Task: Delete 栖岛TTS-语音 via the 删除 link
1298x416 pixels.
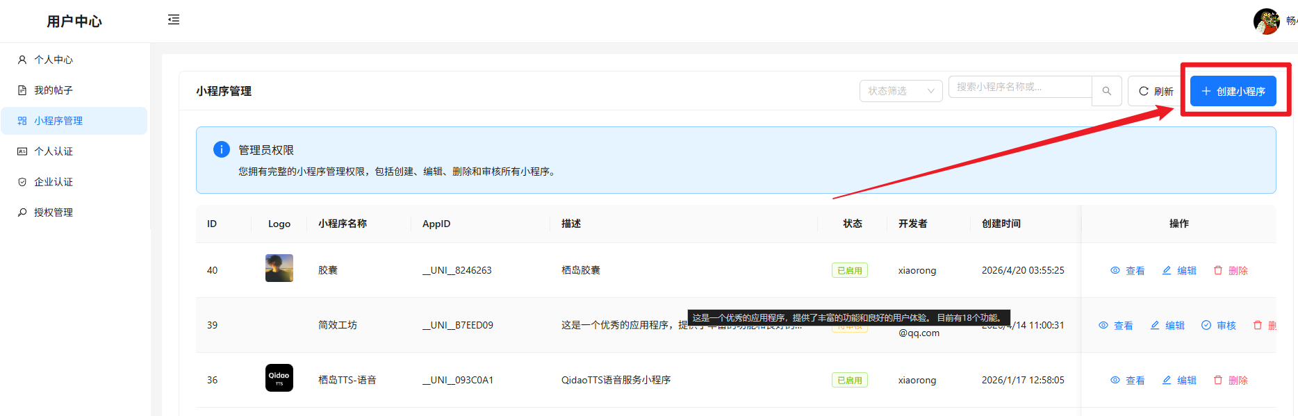Action: click(x=1231, y=380)
